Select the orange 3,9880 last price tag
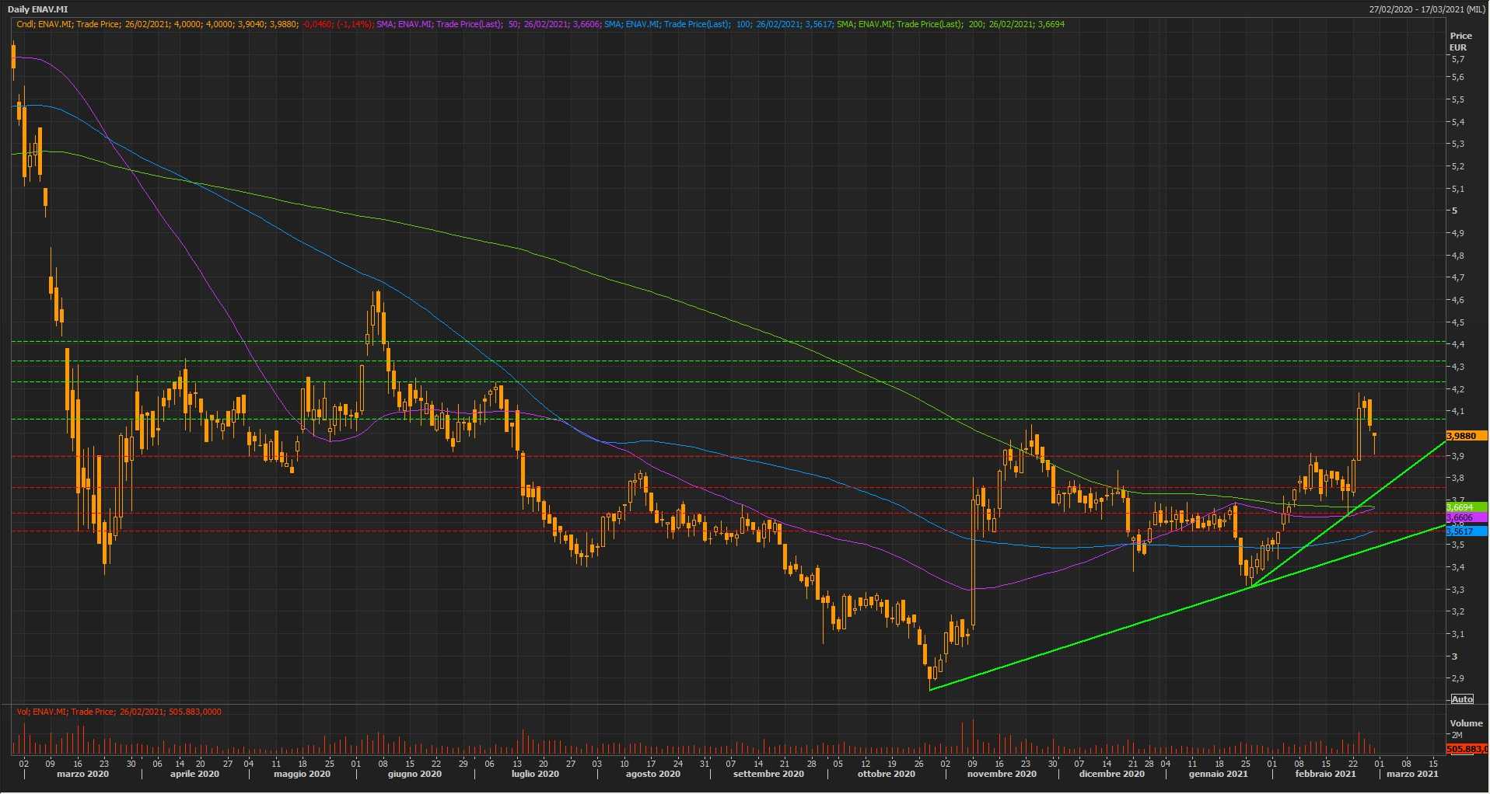The image size is (1490, 794). tap(1465, 436)
